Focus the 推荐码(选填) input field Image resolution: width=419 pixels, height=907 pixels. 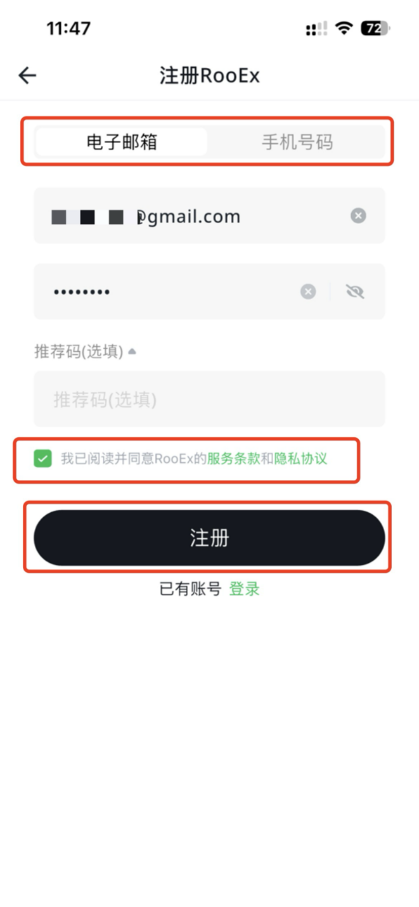coord(209,399)
